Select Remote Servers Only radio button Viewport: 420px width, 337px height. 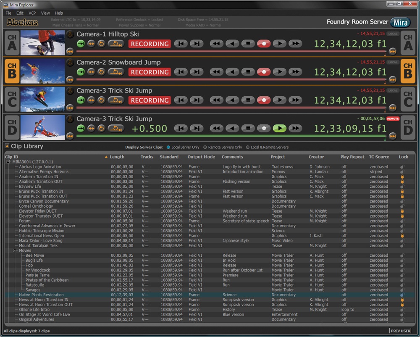205,147
